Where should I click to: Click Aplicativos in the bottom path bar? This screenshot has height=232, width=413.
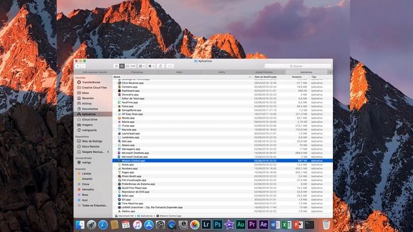pyautogui.click(x=146, y=216)
